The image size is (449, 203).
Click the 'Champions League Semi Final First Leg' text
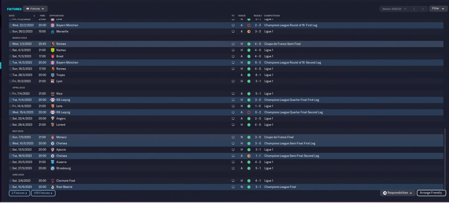(x=290, y=143)
